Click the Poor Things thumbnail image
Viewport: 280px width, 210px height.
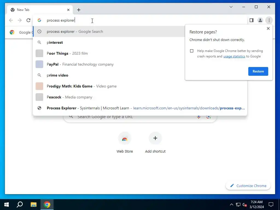click(39, 53)
